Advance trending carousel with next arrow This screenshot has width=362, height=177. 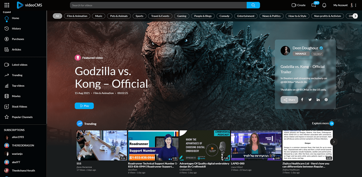pyautogui.click(x=334, y=142)
